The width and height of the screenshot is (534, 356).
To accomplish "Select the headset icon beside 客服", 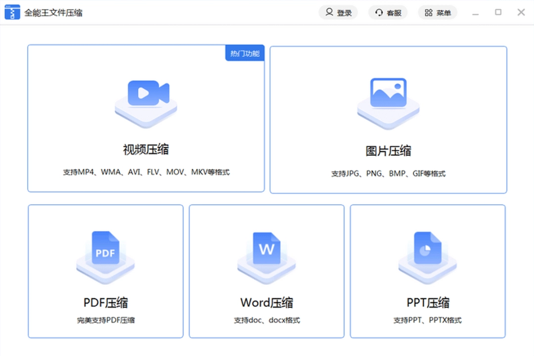I will point(379,12).
